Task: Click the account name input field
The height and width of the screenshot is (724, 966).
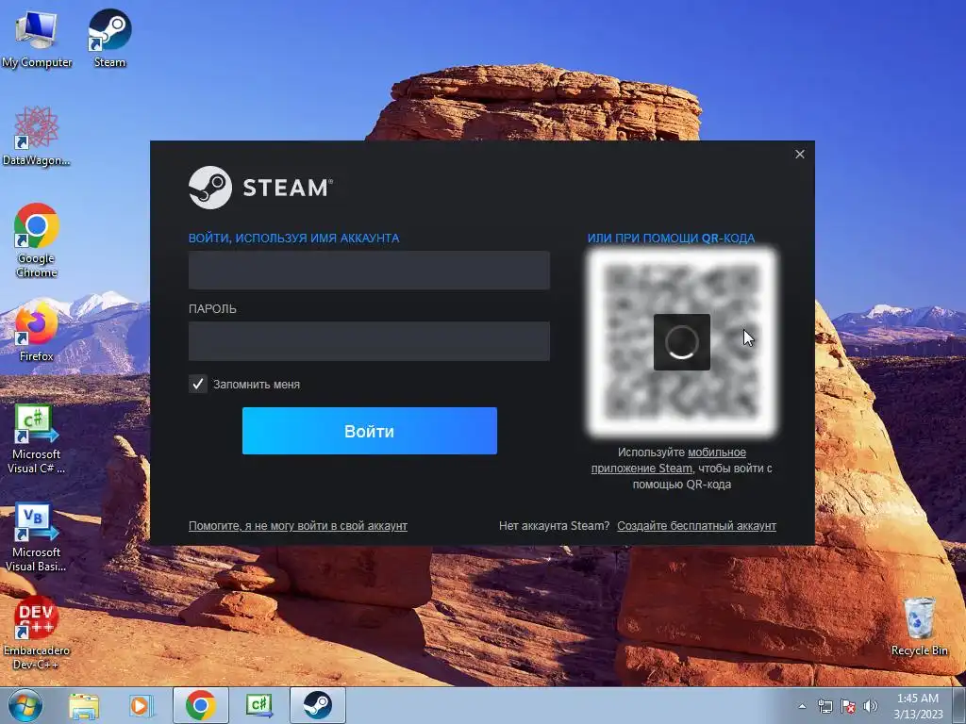Action: (369, 271)
